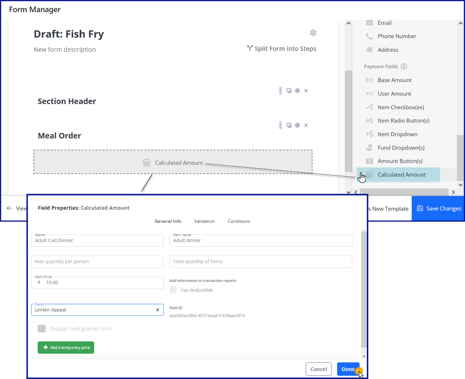Screen dimensions: 465x379
Task: Select the Fund Dropdown(s) payment field
Action: pos(401,148)
